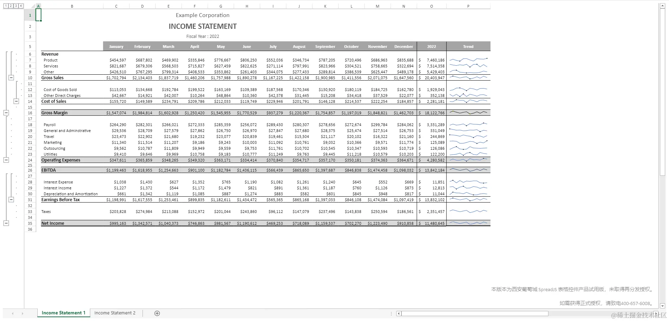Click the Net Income trend sparkline
This screenshot has width=669, height=321.
click(468, 223)
